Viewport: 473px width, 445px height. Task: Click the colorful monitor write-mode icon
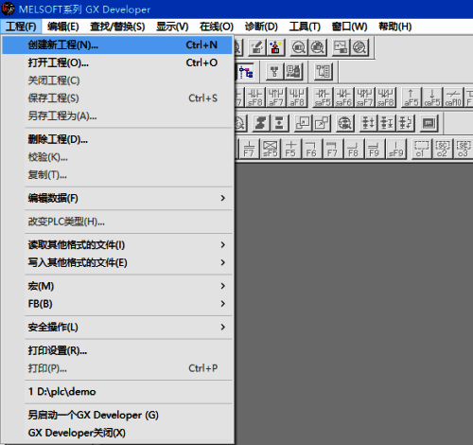276,47
